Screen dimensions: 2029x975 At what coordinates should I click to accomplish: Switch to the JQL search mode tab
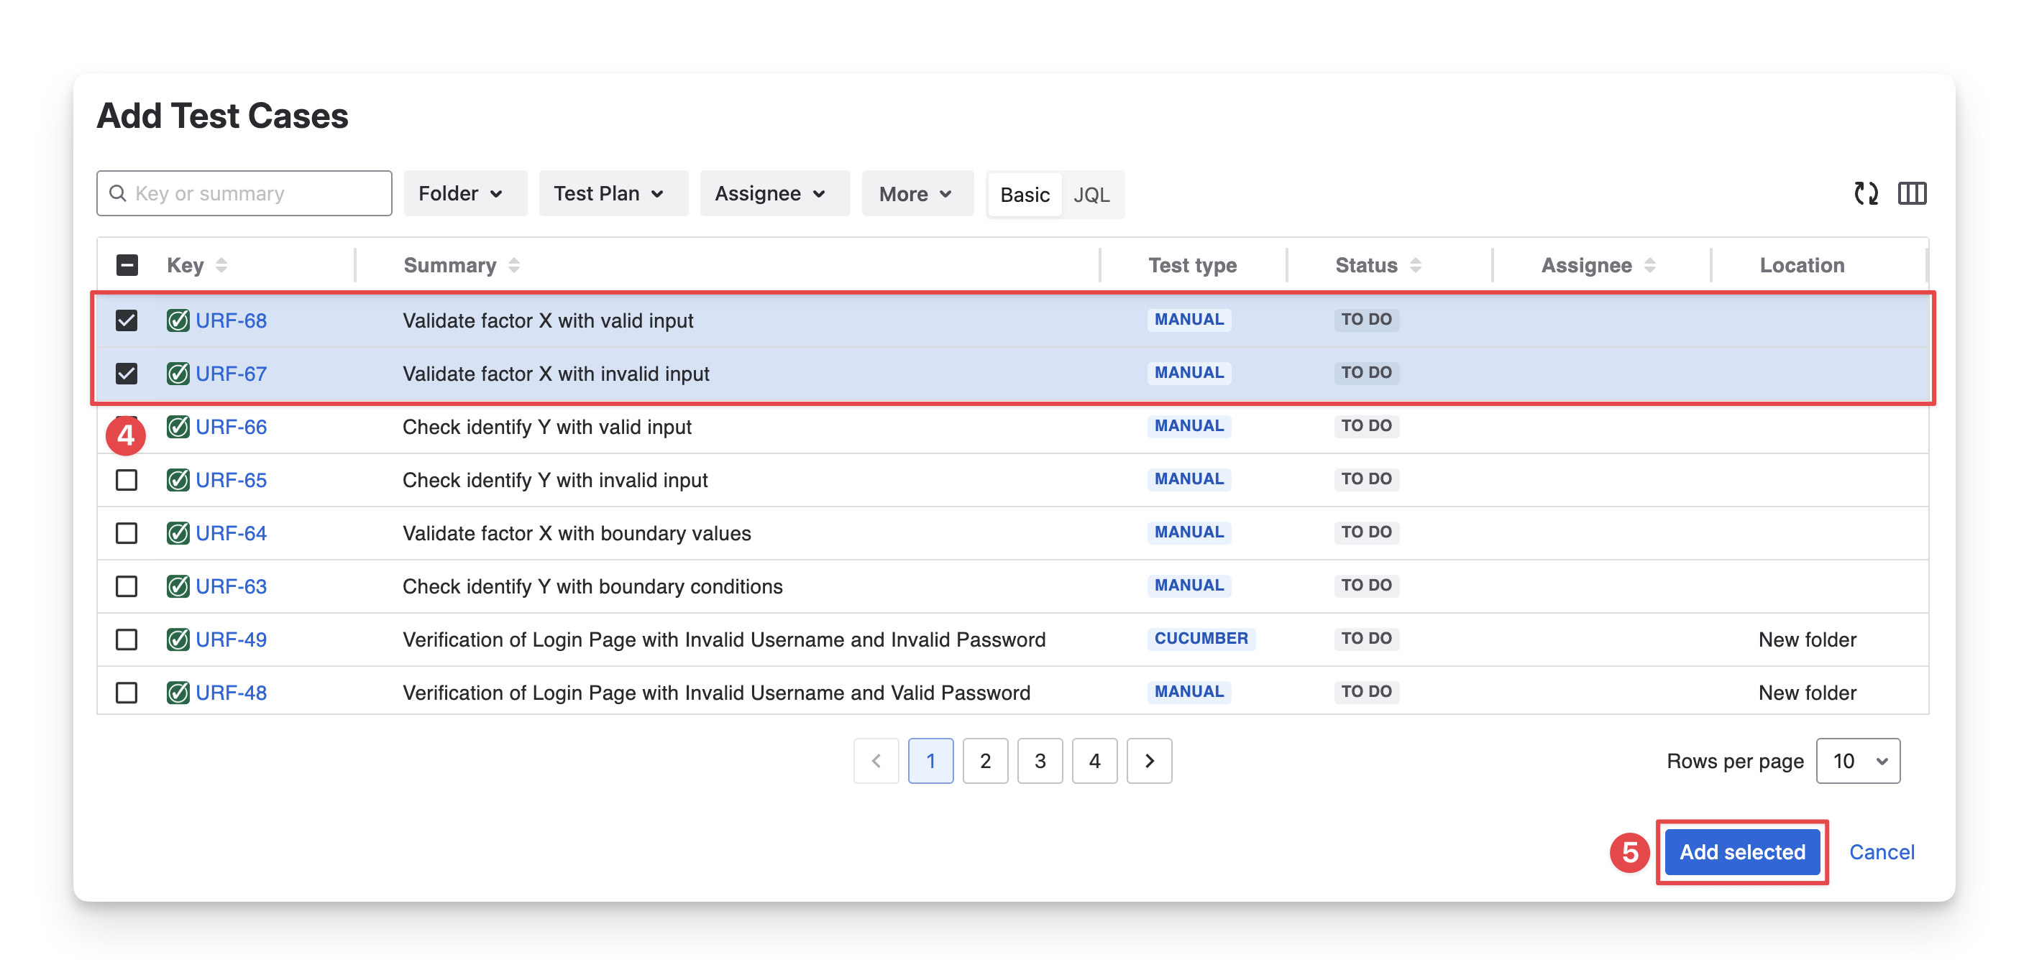[1091, 195]
